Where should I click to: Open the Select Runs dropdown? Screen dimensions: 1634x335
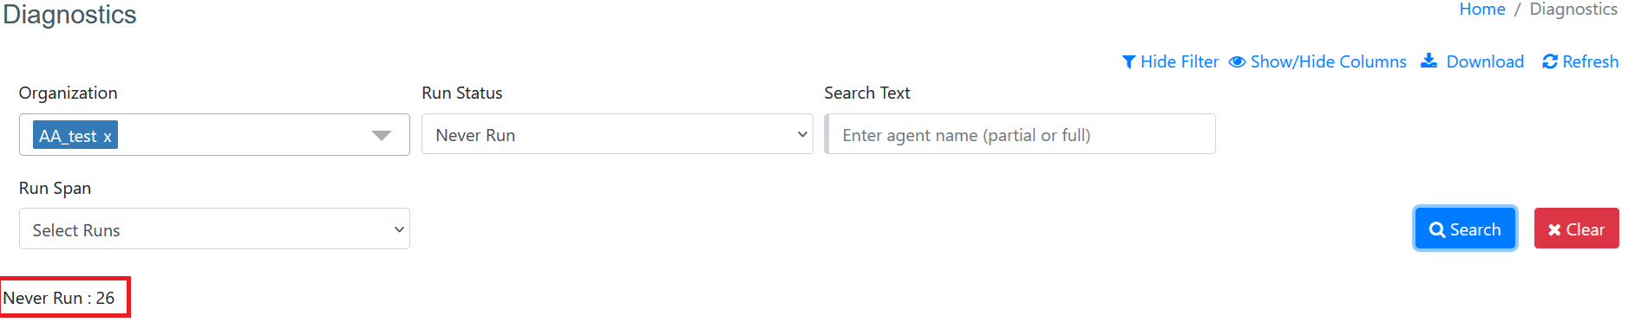point(214,229)
